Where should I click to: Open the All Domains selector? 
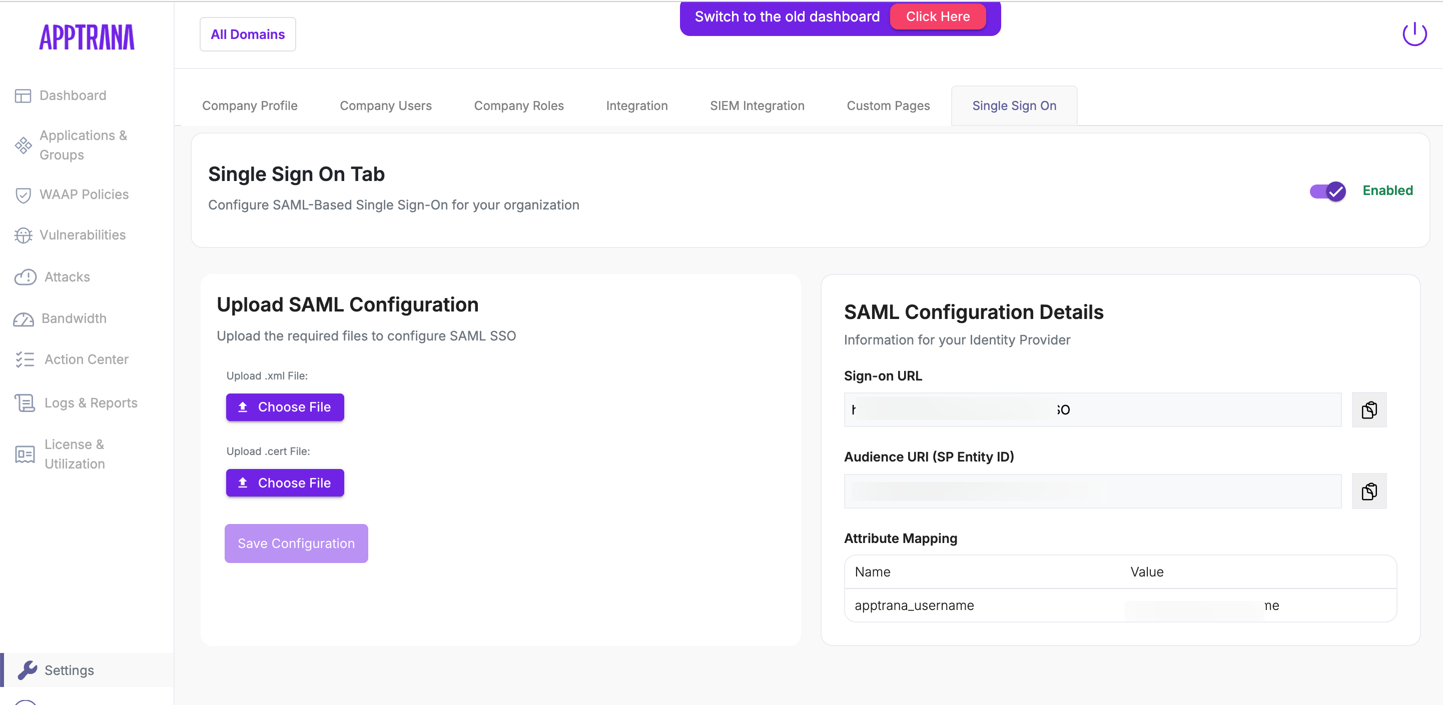[248, 34]
